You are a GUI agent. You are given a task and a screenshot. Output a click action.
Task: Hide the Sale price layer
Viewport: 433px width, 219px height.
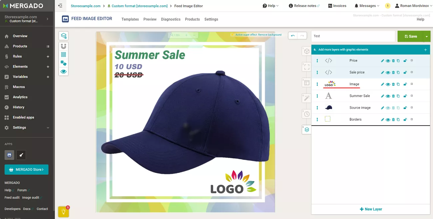pos(388,72)
